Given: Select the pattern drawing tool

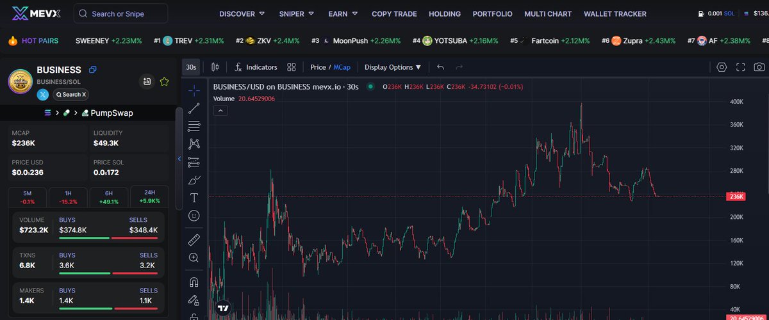Looking at the screenshot, I should [194, 144].
